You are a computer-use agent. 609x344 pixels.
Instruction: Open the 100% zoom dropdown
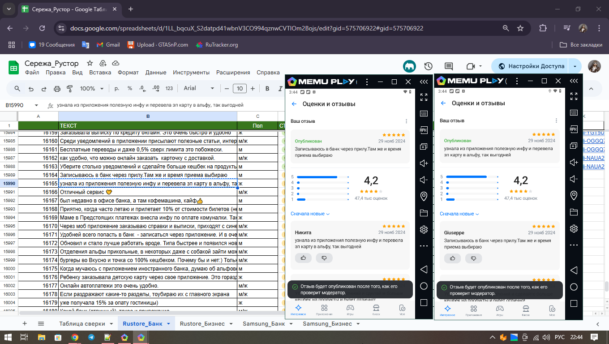(91, 89)
